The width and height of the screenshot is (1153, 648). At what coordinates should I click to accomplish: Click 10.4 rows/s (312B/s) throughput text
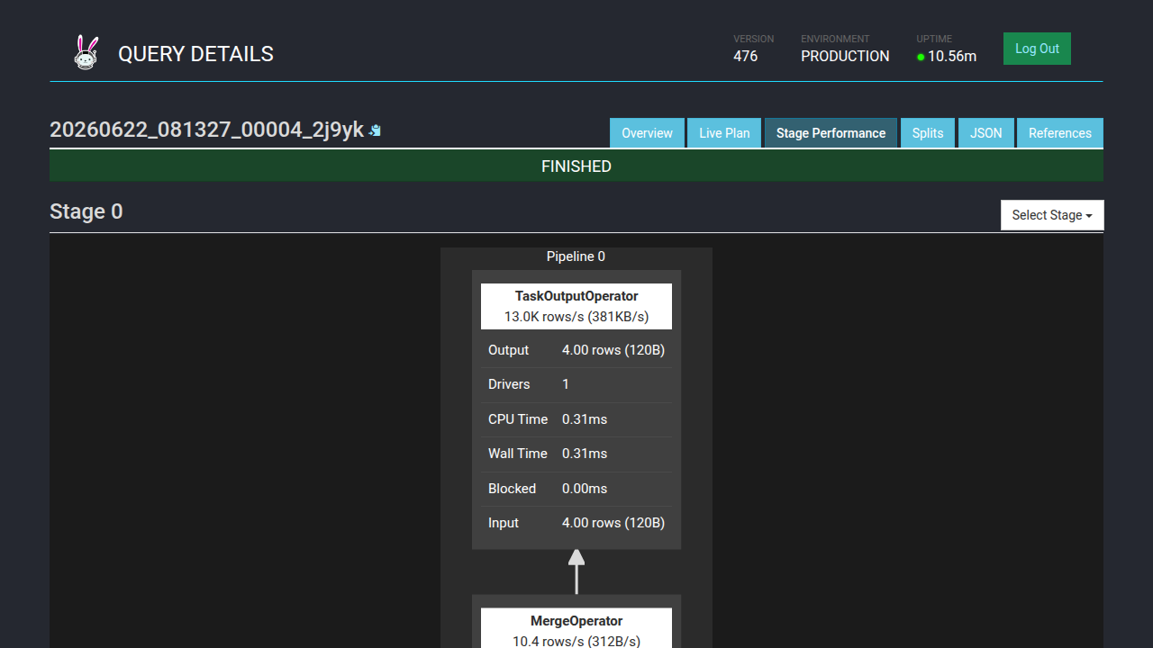pyautogui.click(x=576, y=641)
